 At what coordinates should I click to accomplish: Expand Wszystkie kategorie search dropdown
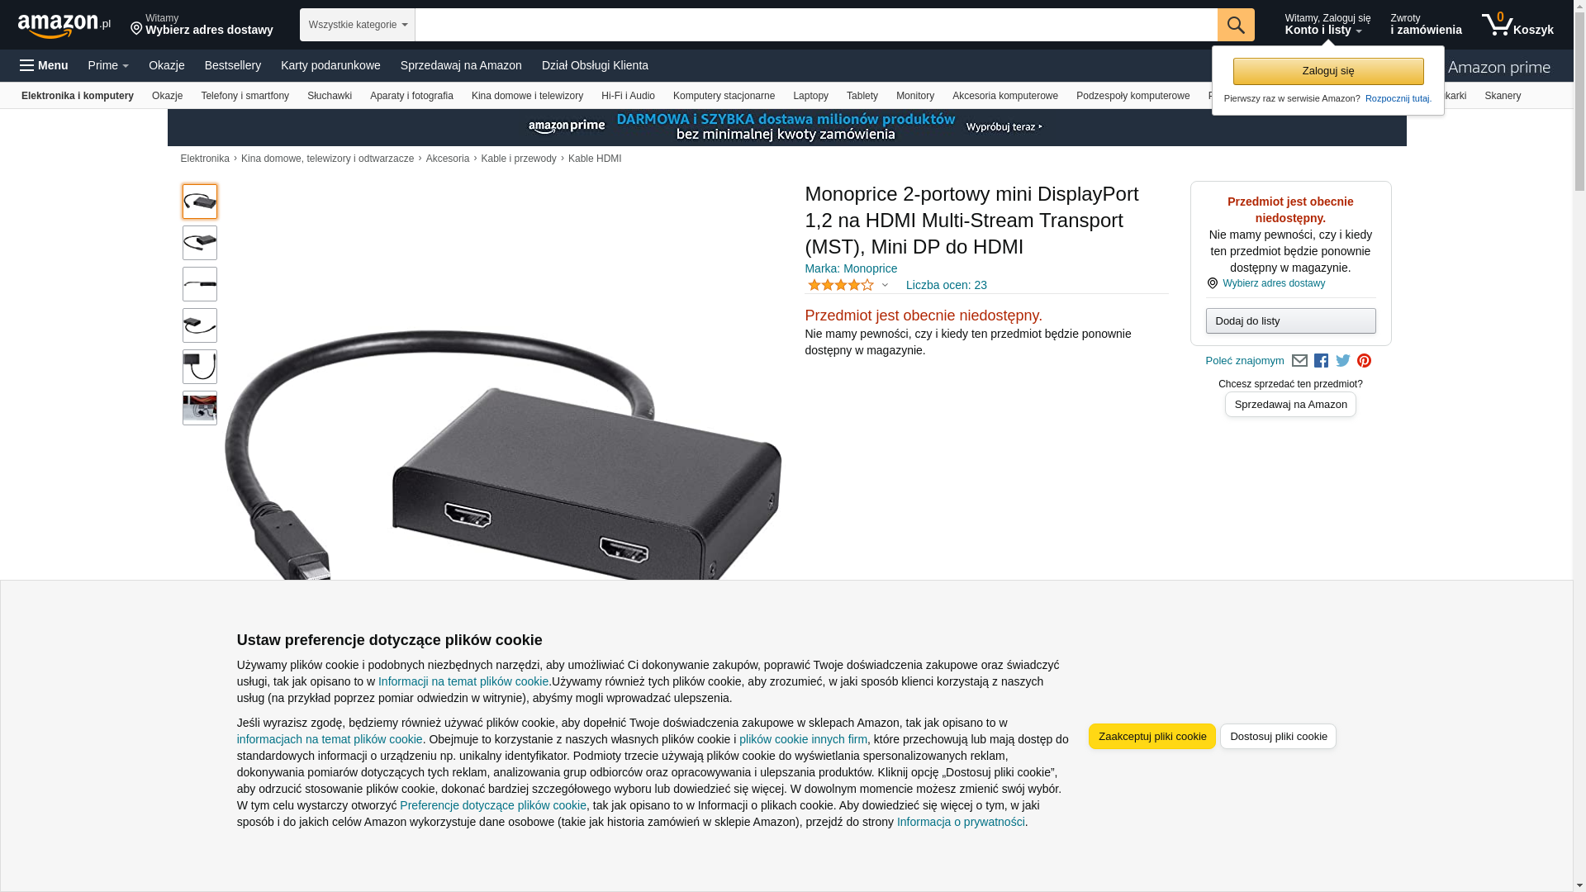[358, 25]
